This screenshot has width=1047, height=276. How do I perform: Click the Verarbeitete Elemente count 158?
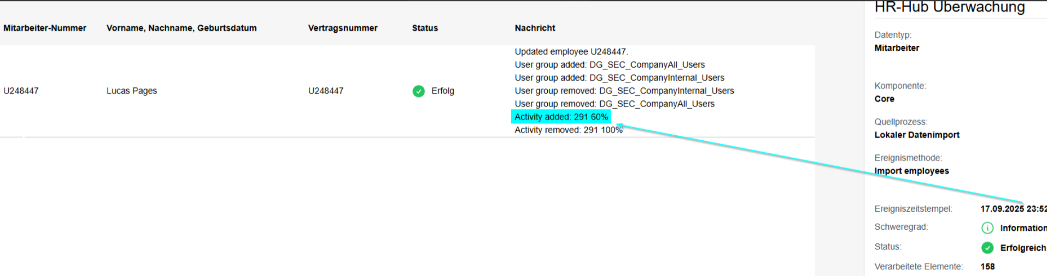click(987, 267)
